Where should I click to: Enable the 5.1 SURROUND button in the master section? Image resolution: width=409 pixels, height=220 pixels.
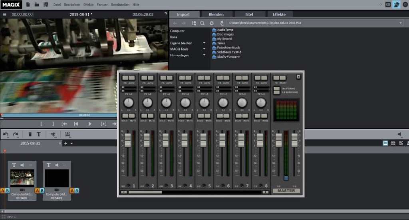[x=276, y=92]
